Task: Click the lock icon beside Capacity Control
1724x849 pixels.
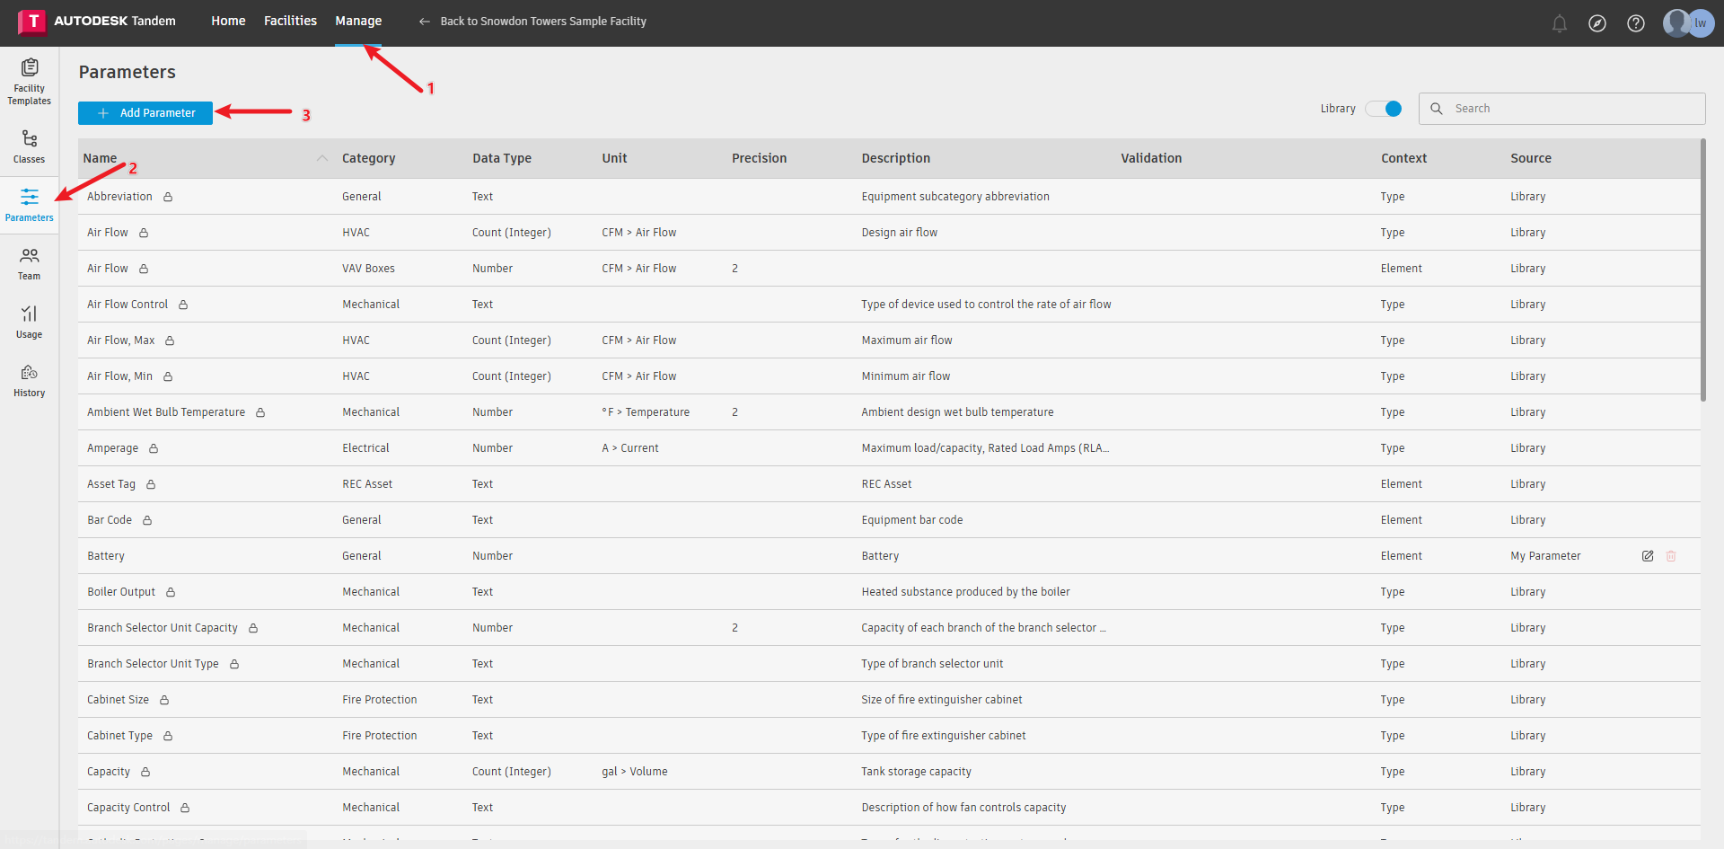Action: click(185, 808)
